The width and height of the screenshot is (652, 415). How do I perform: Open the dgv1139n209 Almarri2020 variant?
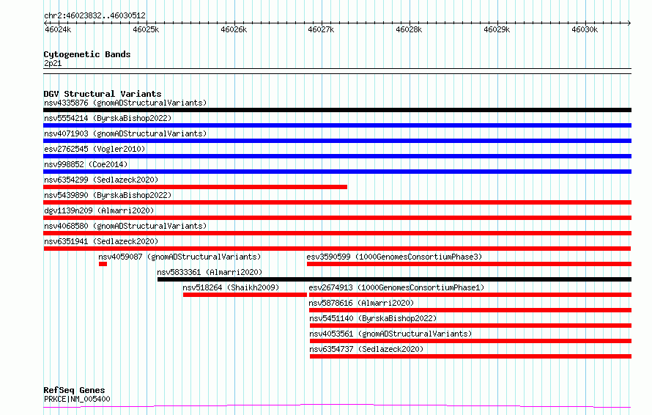(x=99, y=210)
